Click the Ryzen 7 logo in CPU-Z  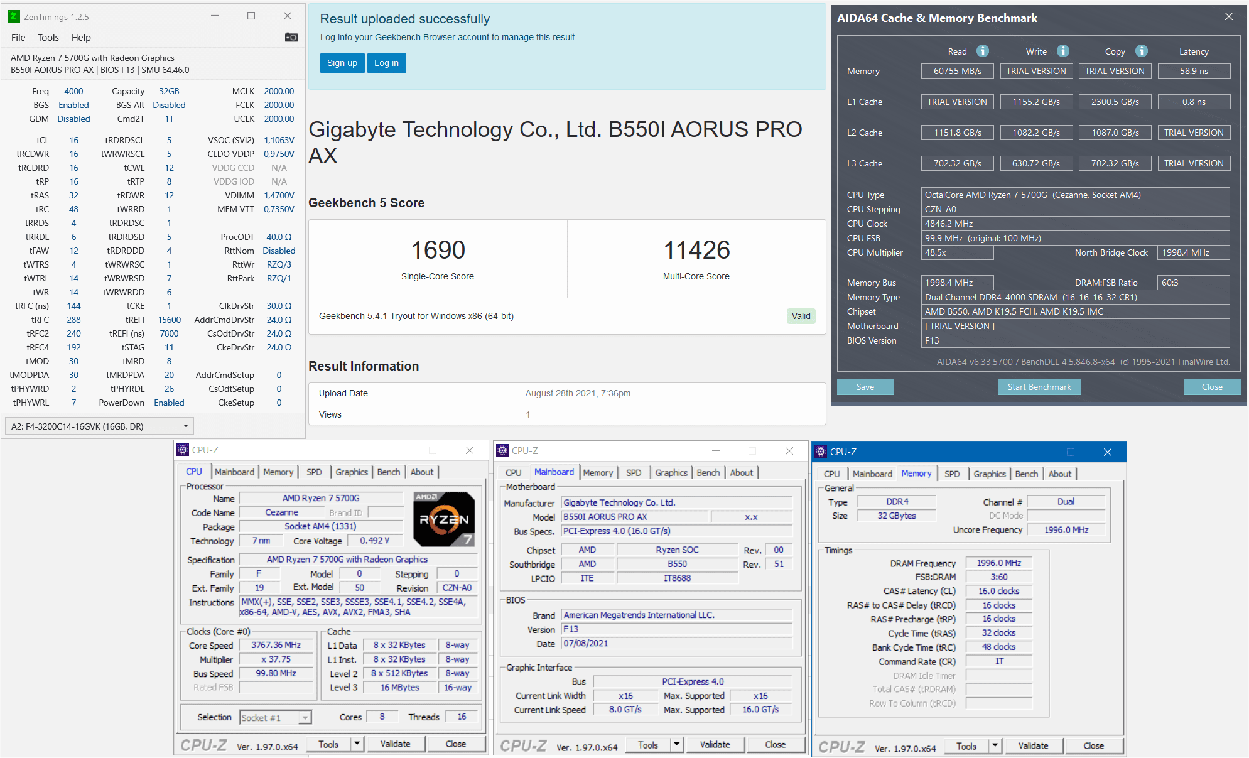[x=444, y=519]
